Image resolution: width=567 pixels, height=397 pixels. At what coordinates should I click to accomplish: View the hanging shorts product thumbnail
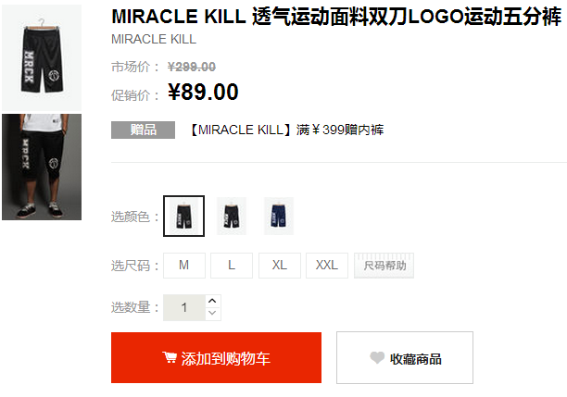pyautogui.click(x=42, y=57)
